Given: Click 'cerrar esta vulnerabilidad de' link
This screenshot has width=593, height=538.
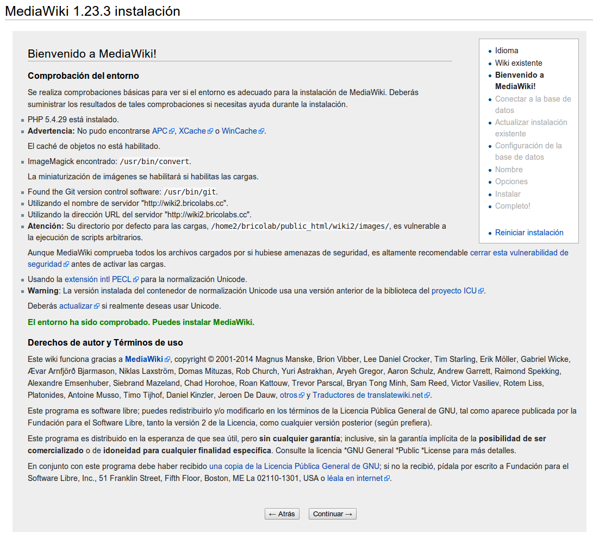Looking at the screenshot, I should (519, 253).
